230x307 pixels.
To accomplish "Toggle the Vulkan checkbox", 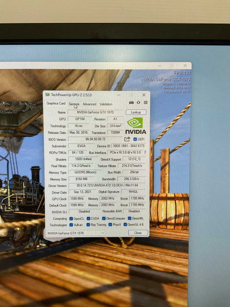I will (x=71, y=225).
